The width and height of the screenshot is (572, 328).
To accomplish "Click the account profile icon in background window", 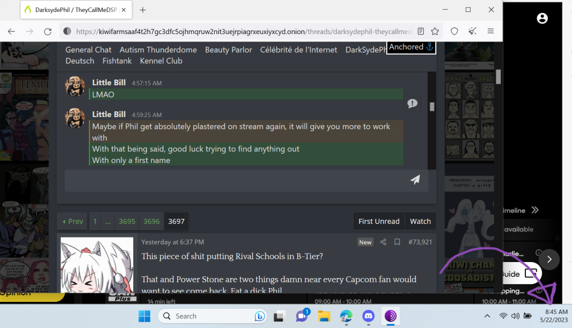I will pos(542,18).
